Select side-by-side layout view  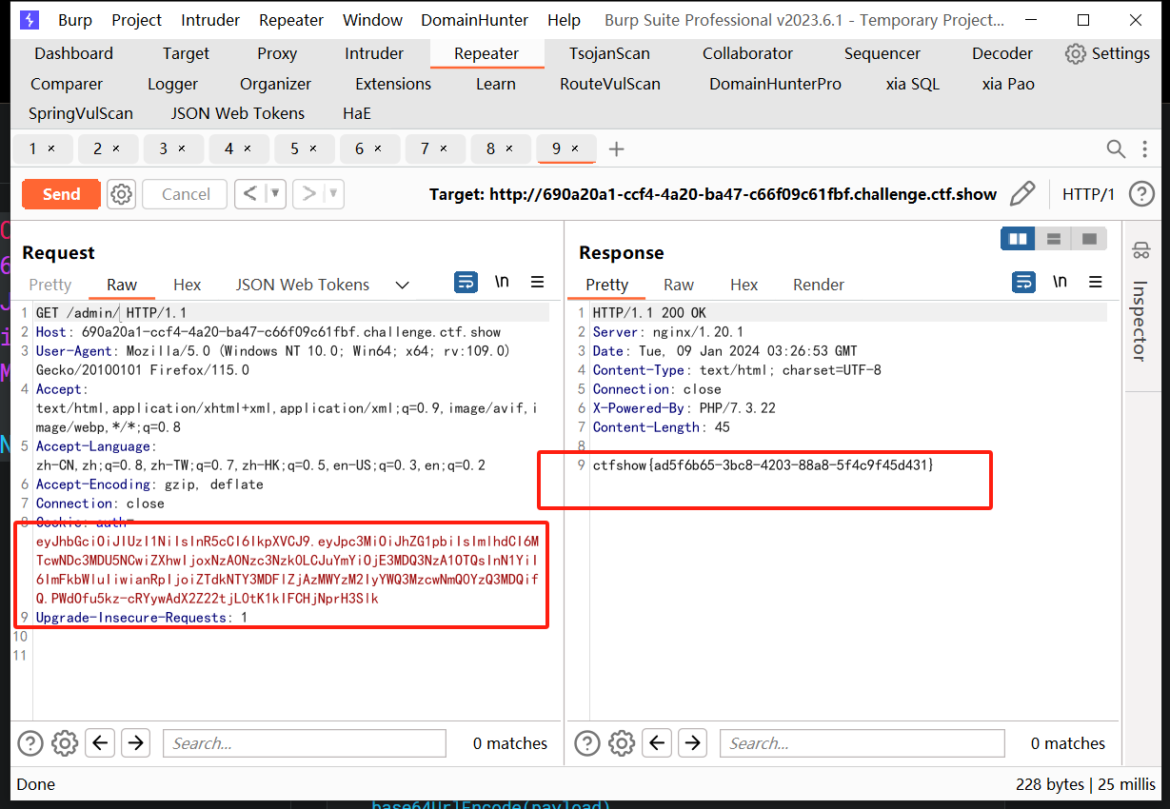click(1018, 238)
